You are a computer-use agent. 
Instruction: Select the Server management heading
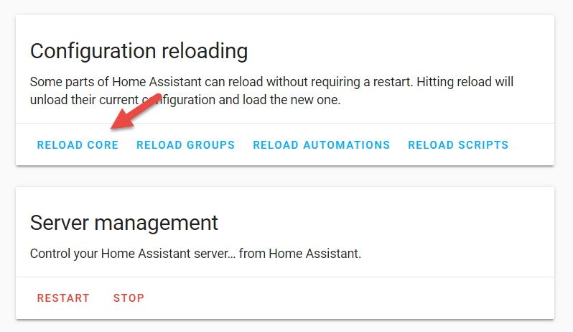coord(124,222)
